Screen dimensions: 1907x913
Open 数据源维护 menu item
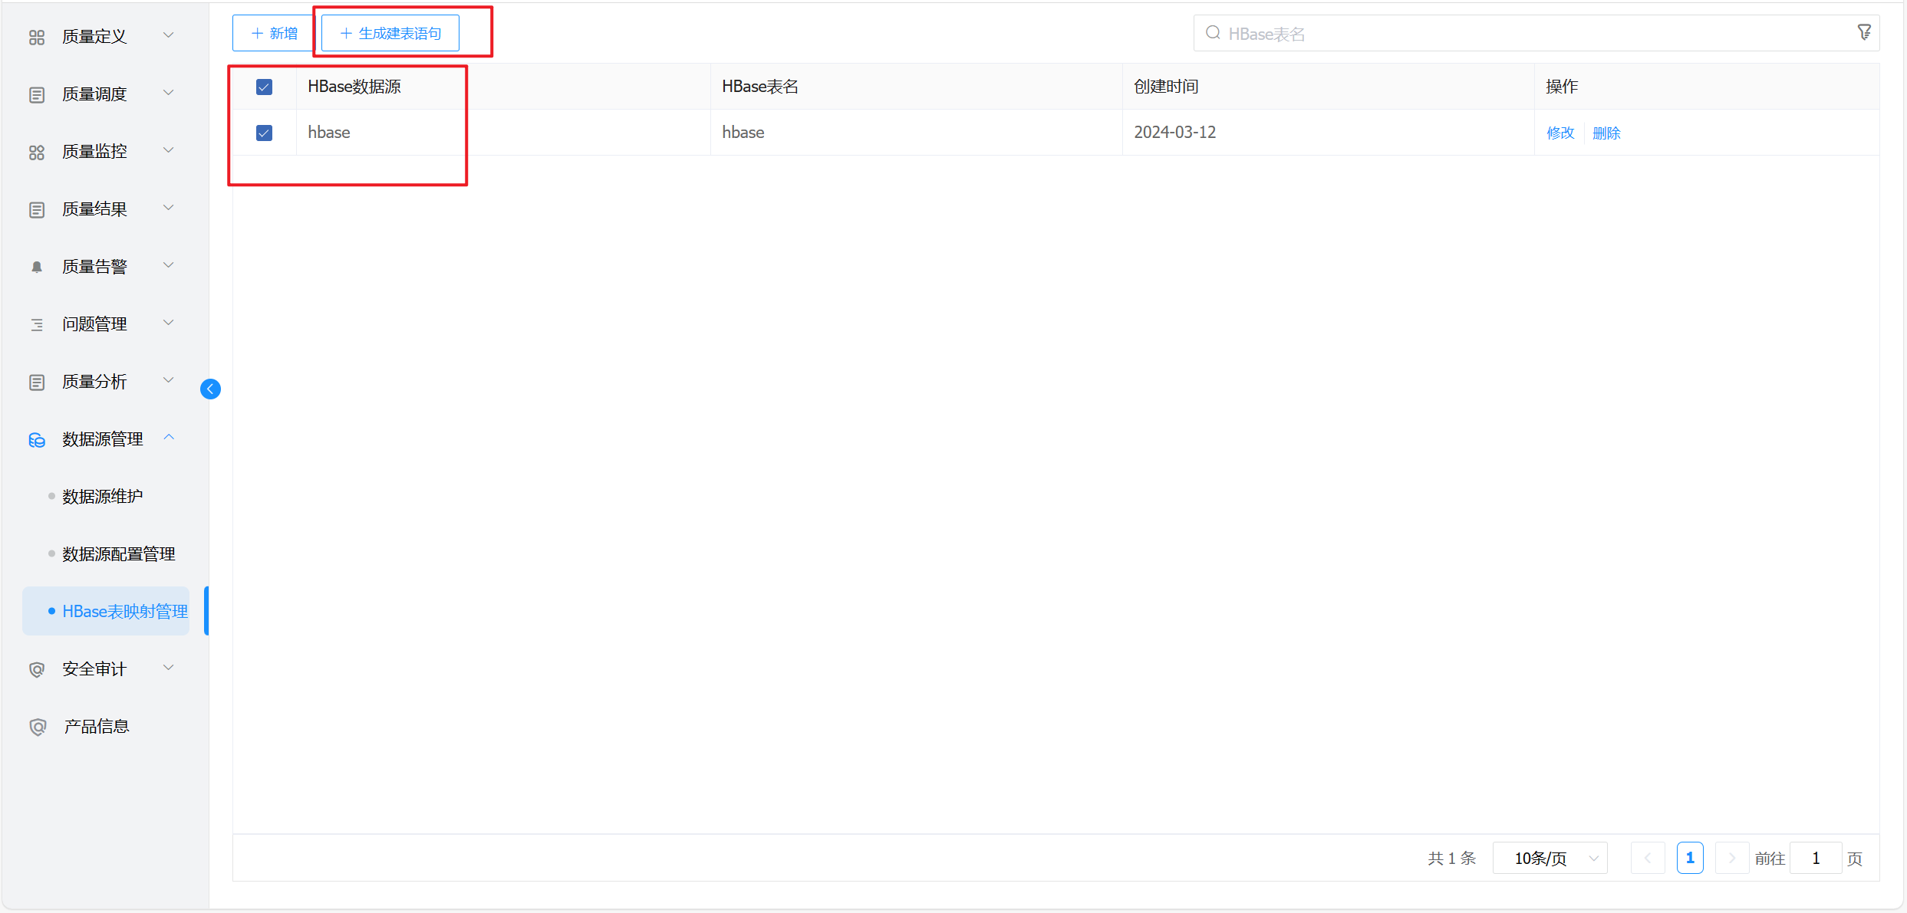103,497
